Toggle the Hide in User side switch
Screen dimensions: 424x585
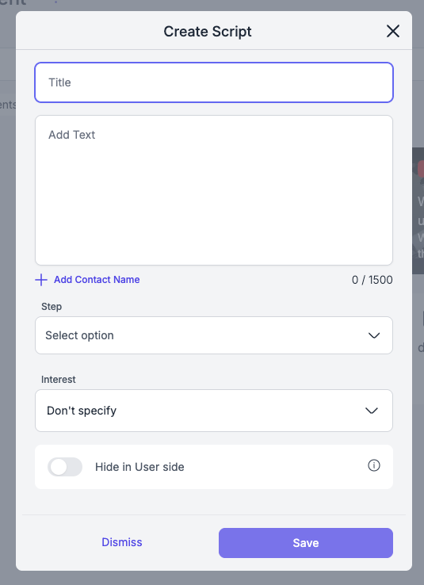pos(65,467)
